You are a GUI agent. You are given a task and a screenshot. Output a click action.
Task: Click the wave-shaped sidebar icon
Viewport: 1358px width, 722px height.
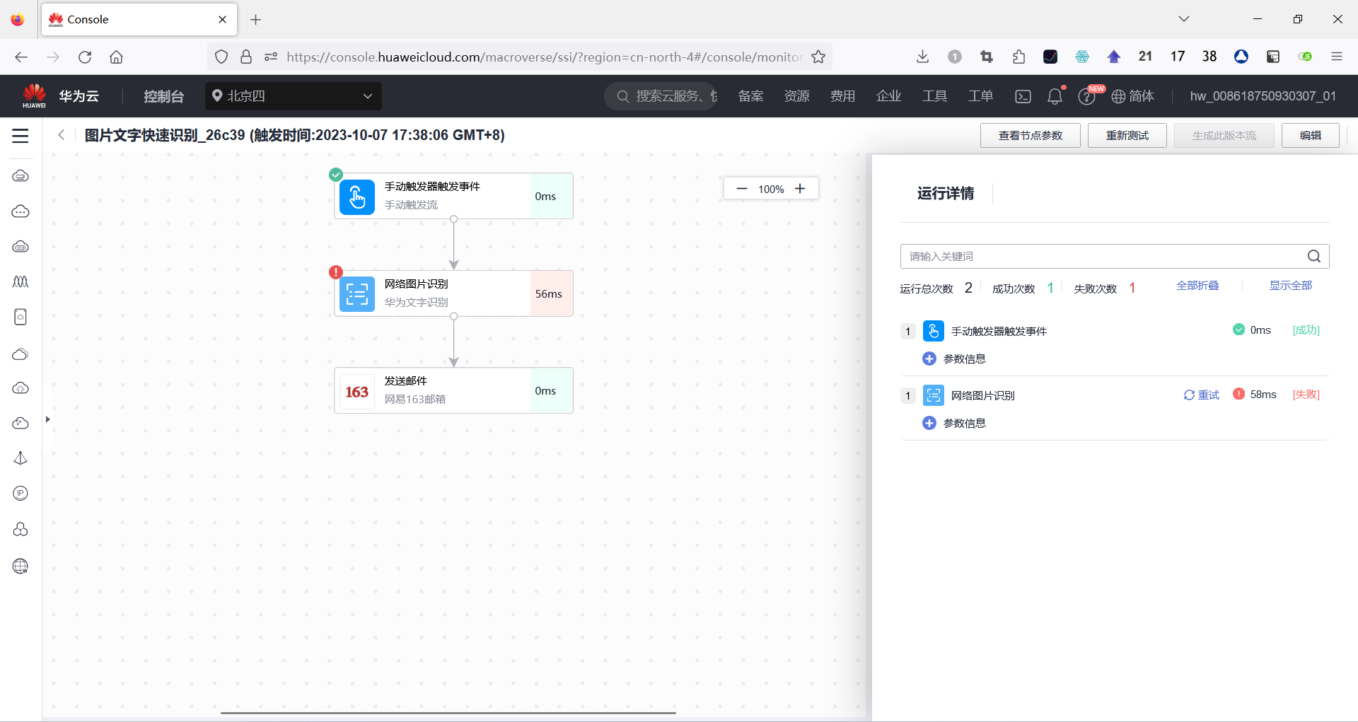pyautogui.click(x=21, y=281)
